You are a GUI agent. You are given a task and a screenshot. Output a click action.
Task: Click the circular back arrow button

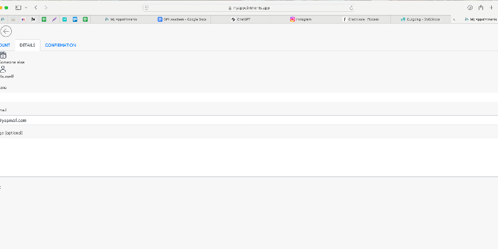pyautogui.click(x=6, y=31)
